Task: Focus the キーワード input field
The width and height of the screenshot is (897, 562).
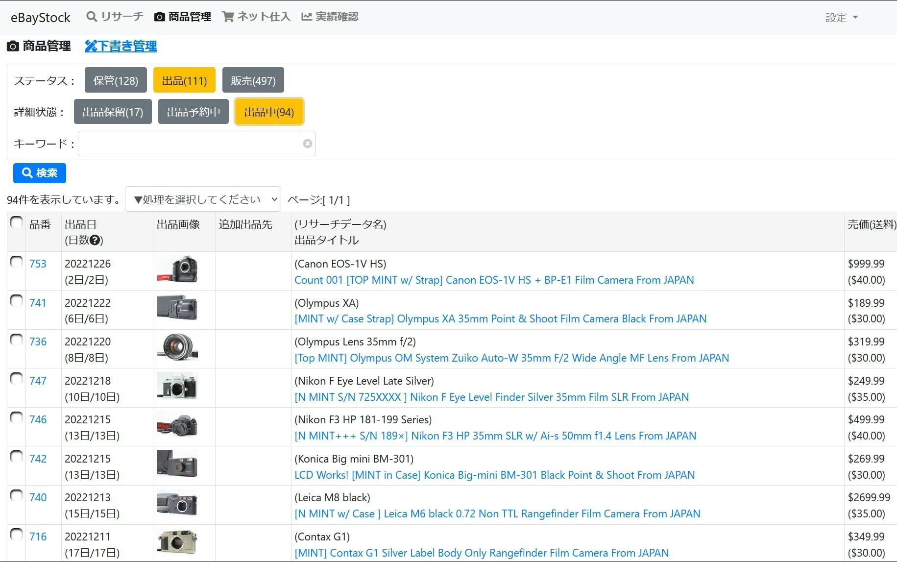Action: click(x=196, y=144)
